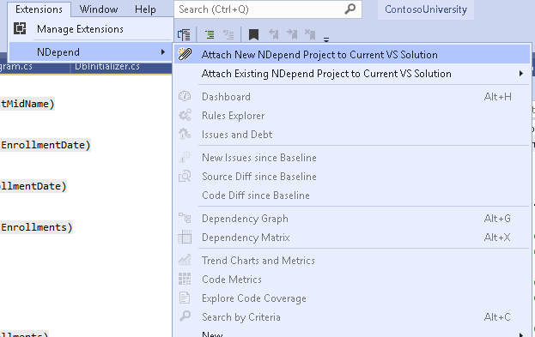This screenshot has width=535, height=337.
Task: Click the Rules Explorer icon
Action: (185, 115)
